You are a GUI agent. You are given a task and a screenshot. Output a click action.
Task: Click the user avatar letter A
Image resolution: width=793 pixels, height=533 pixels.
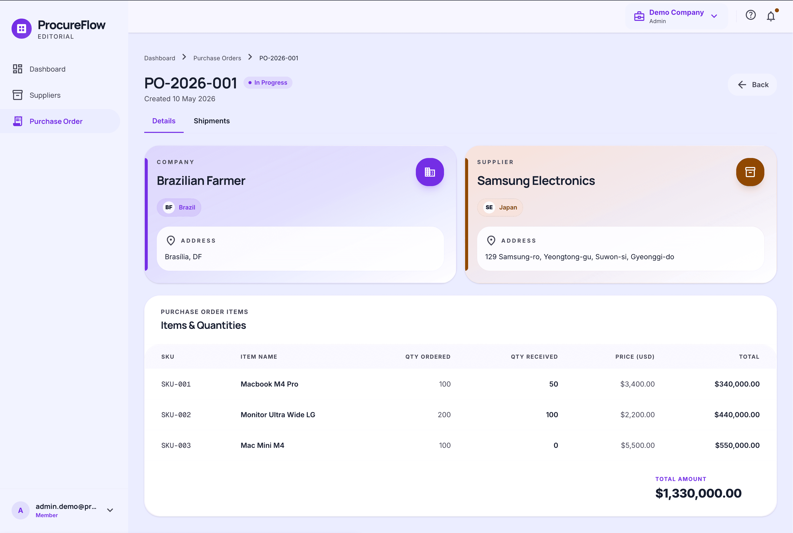coord(20,510)
